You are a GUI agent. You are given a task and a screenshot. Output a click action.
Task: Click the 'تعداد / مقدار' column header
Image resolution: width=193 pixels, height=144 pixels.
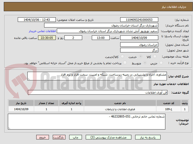coord(46,103)
